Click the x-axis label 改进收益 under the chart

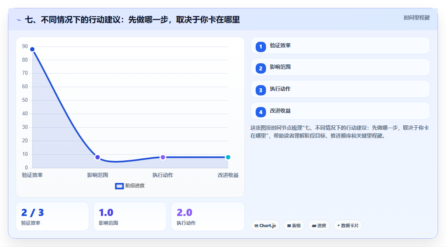[x=228, y=175]
